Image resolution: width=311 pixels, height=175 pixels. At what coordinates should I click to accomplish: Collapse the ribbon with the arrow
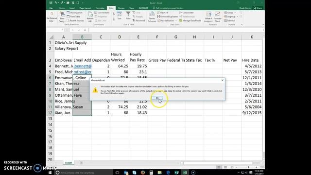(x=263, y=25)
